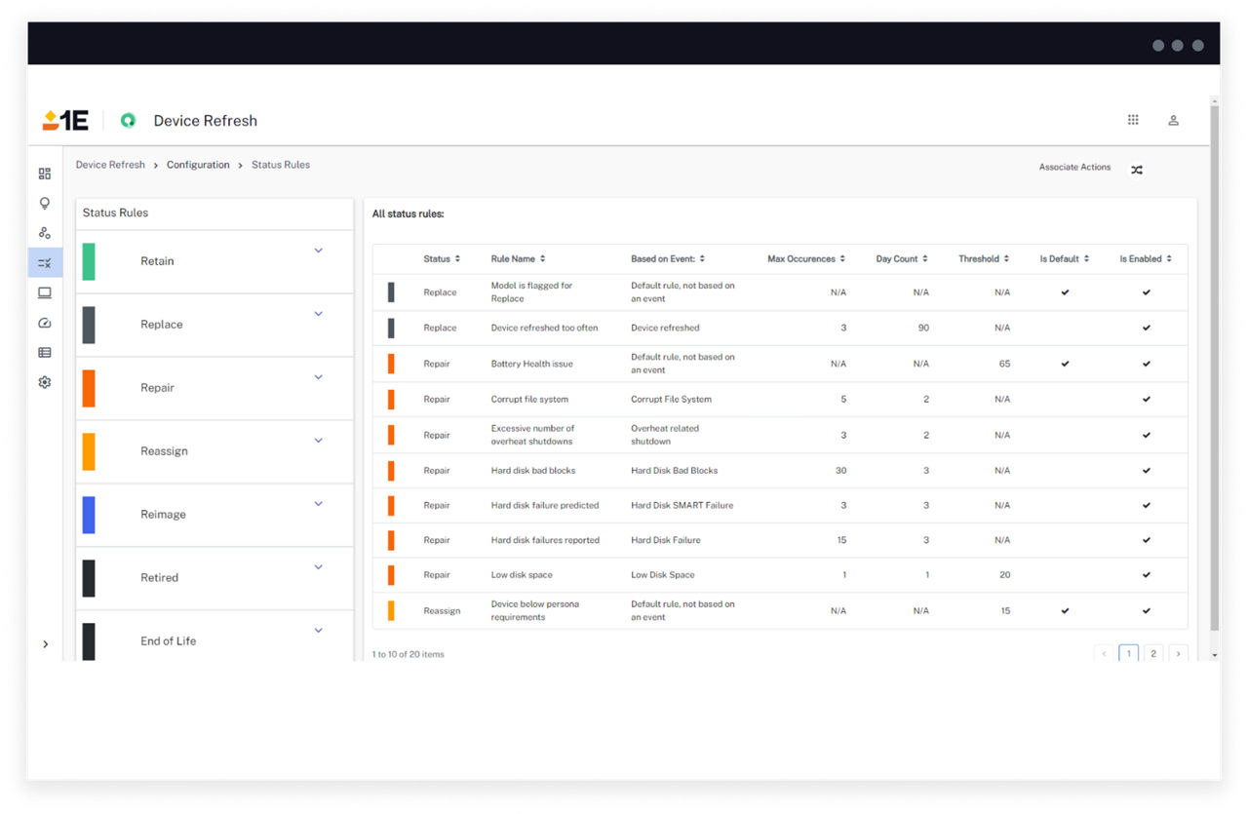Click the 1E logo
This screenshot has height=814, width=1248.
click(x=65, y=120)
